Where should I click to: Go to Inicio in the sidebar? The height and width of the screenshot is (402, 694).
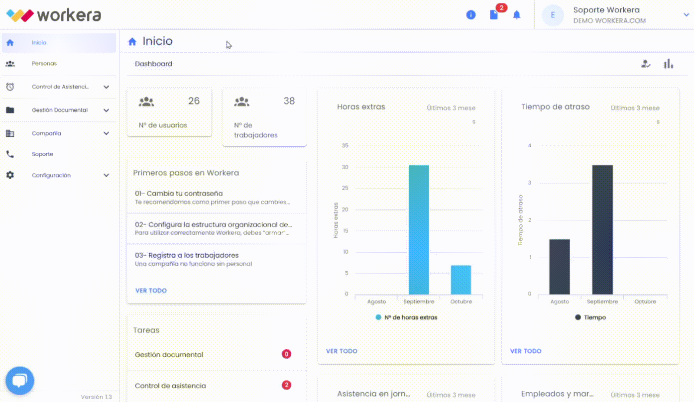point(39,43)
